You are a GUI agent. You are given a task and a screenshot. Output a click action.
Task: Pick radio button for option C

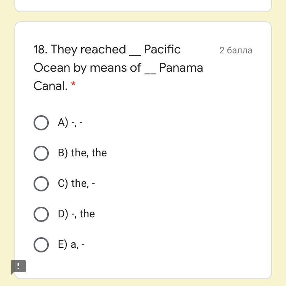tap(41, 183)
